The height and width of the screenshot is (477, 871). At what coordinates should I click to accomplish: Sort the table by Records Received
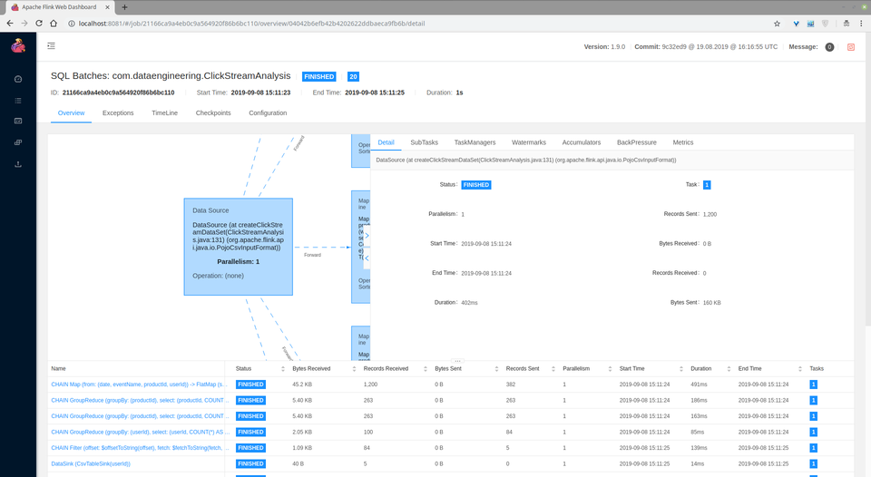pos(425,369)
